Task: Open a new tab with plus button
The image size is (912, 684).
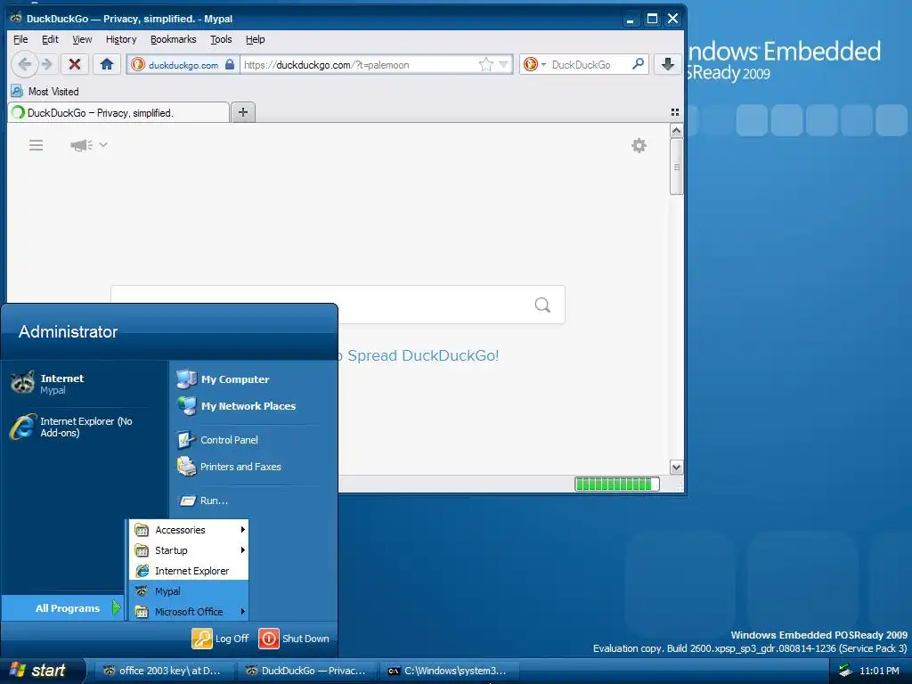Action: (x=243, y=112)
